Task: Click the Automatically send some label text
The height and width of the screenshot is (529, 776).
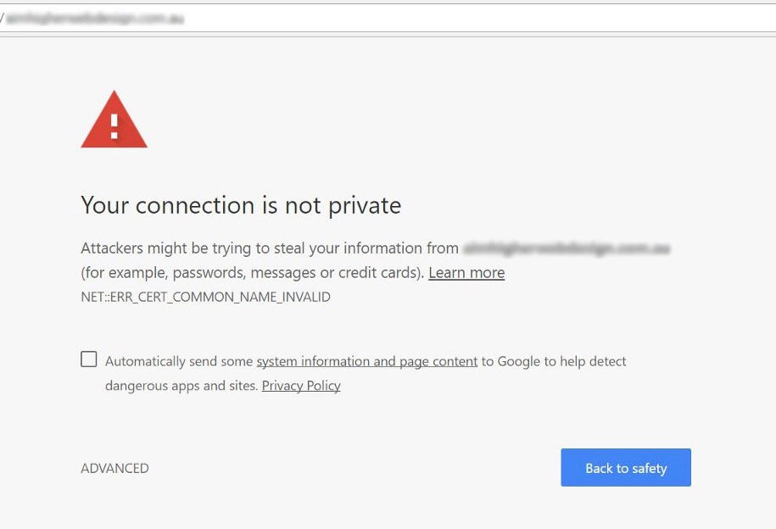Action: (179, 361)
